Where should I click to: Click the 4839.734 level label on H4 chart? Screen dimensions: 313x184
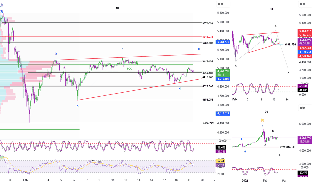pos(290,44)
